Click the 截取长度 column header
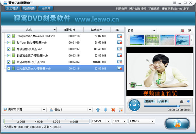The image size is (196, 134). point(70,30)
